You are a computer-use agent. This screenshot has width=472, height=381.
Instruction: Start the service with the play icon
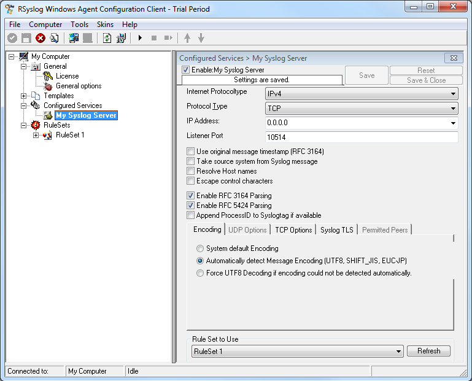(x=140, y=38)
